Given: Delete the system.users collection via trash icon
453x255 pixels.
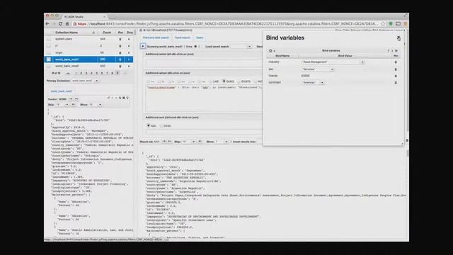Looking at the screenshot, I should [120, 39].
